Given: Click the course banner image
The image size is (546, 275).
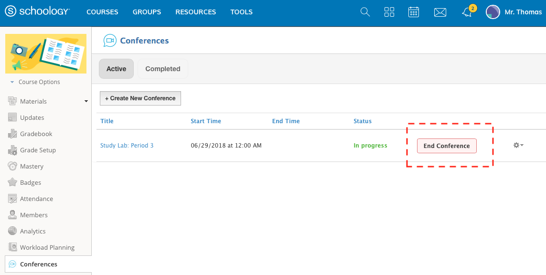Looking at the screenshot, I should (x=46, y=53).
